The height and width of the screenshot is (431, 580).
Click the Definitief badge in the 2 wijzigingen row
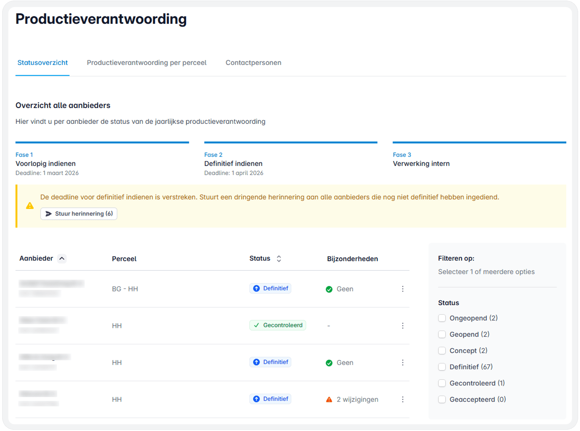pos(270,399)
